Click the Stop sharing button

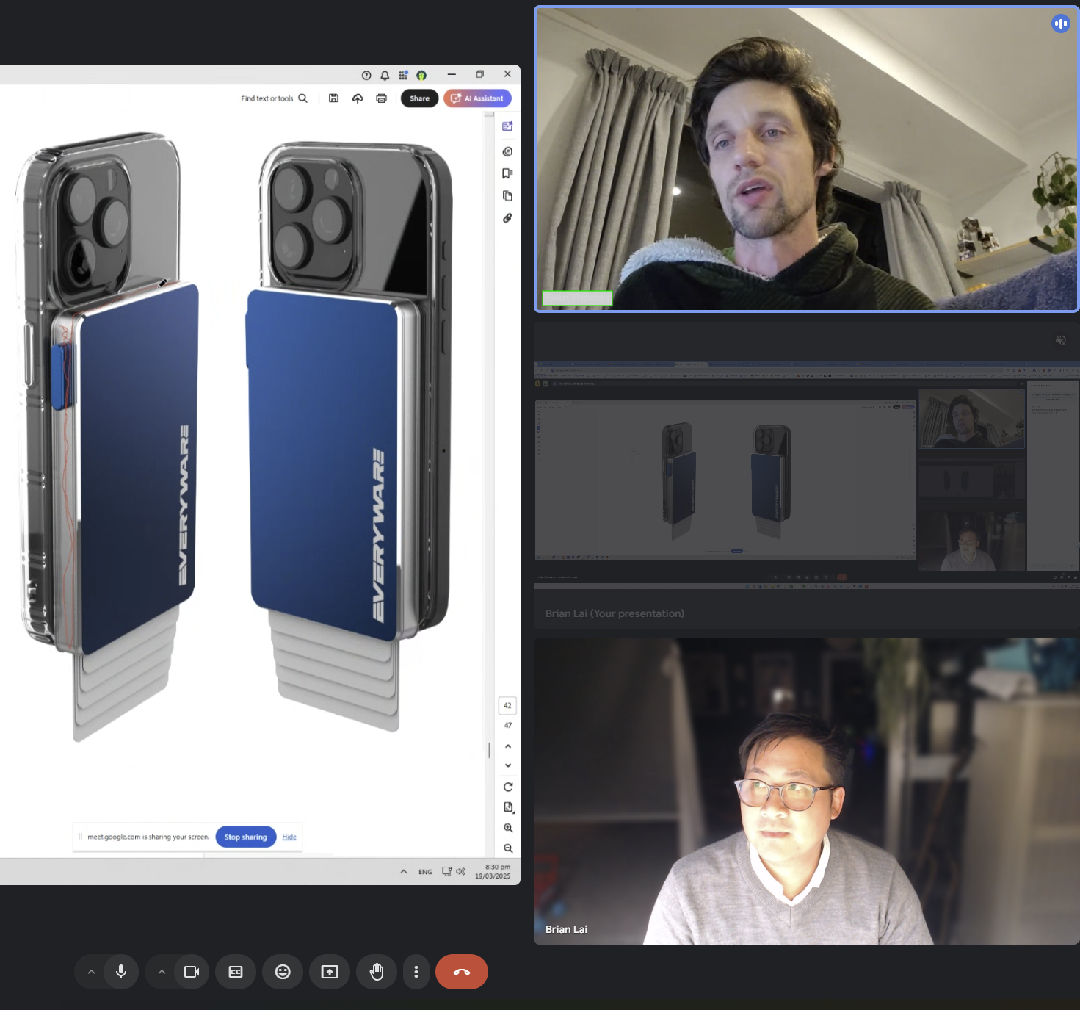[245, 837]
